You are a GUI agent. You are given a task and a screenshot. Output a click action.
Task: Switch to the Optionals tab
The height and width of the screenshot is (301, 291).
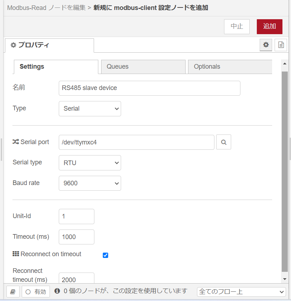[x=230, y=67]
